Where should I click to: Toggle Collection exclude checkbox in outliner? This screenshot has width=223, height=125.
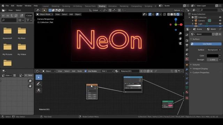193,17
